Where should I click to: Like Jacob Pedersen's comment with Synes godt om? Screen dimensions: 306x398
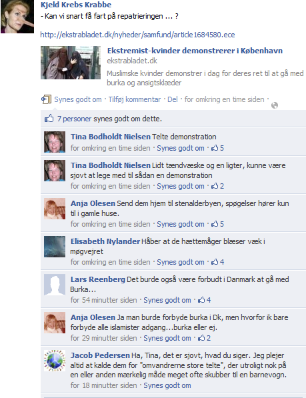click(167, 385)
